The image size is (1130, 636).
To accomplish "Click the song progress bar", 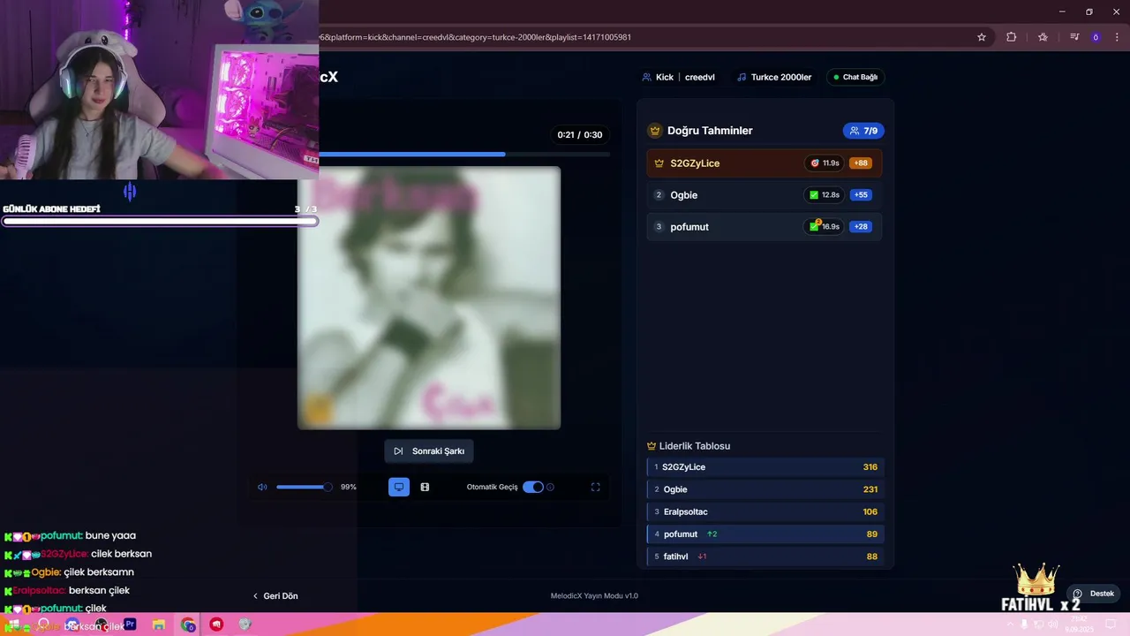I will [464, 155].
